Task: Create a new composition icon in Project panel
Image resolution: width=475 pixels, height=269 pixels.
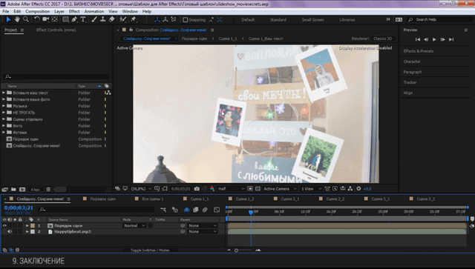Action: coord(22,190)
